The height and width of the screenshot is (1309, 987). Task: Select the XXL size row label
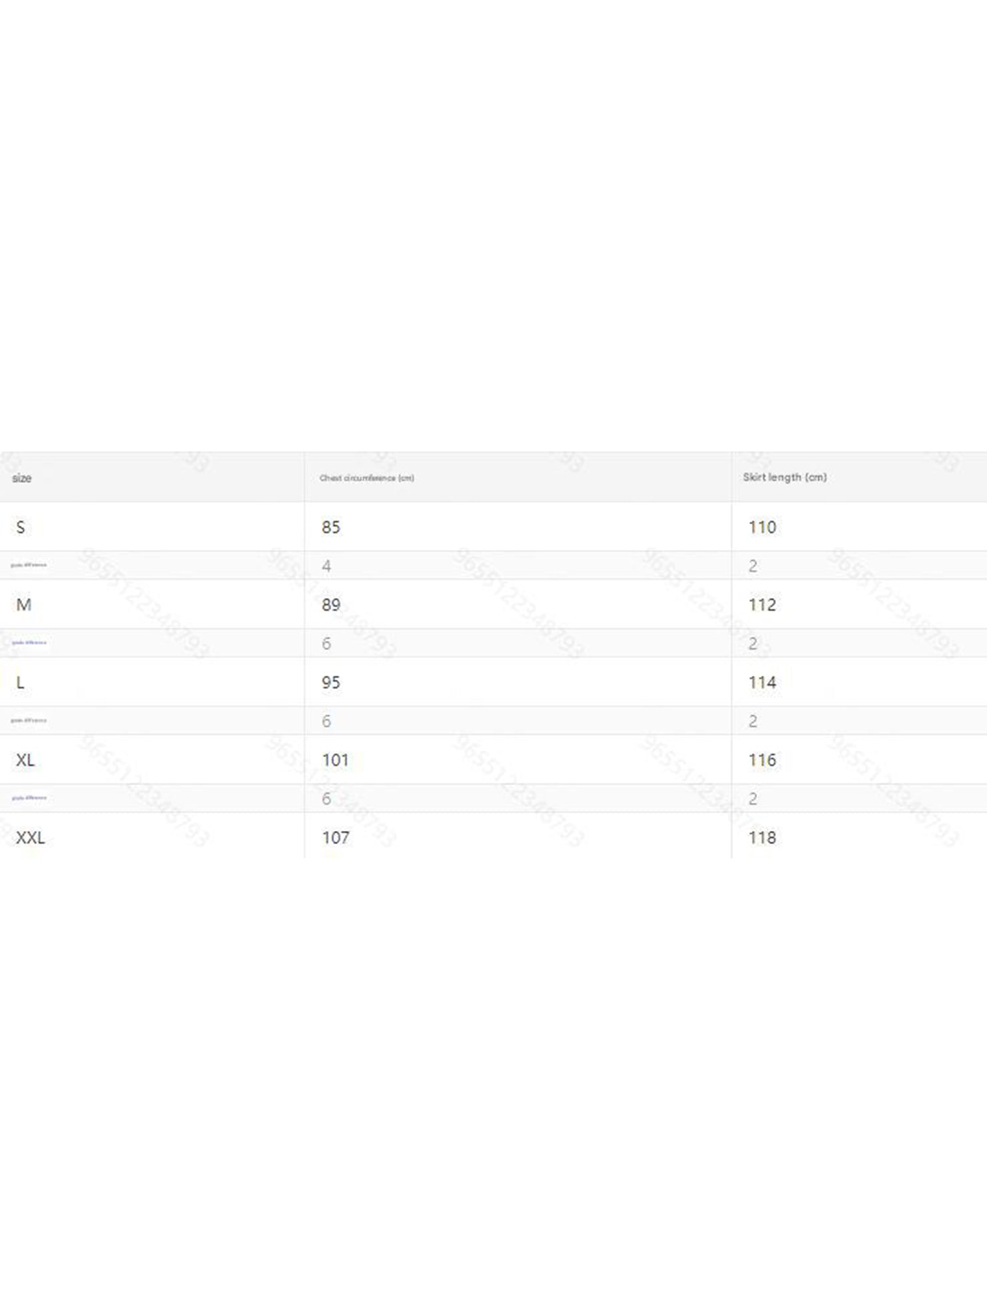31,838
